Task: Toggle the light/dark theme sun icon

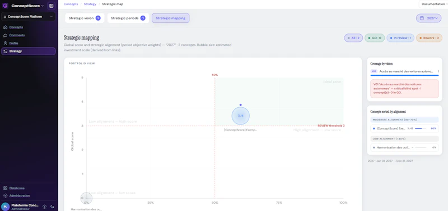Action: (x=45, y=207)
